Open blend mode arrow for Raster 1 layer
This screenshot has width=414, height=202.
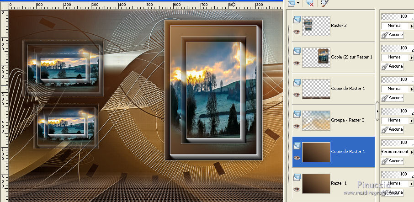pyautogui.click(x=411, y=184)
